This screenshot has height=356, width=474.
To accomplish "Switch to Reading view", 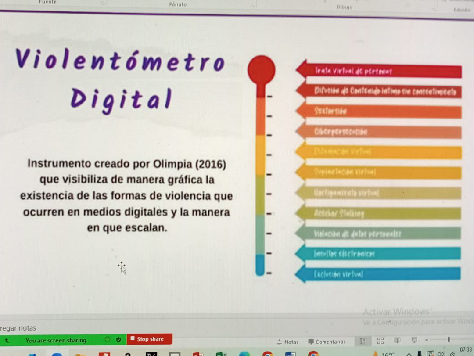I will 397,341.
